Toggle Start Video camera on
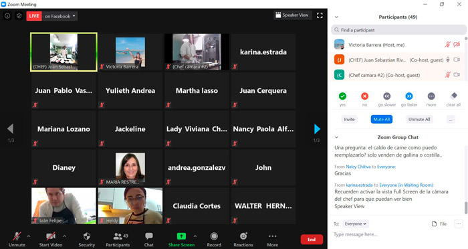The height and width of the screenshot is (249, 468). 51,236
